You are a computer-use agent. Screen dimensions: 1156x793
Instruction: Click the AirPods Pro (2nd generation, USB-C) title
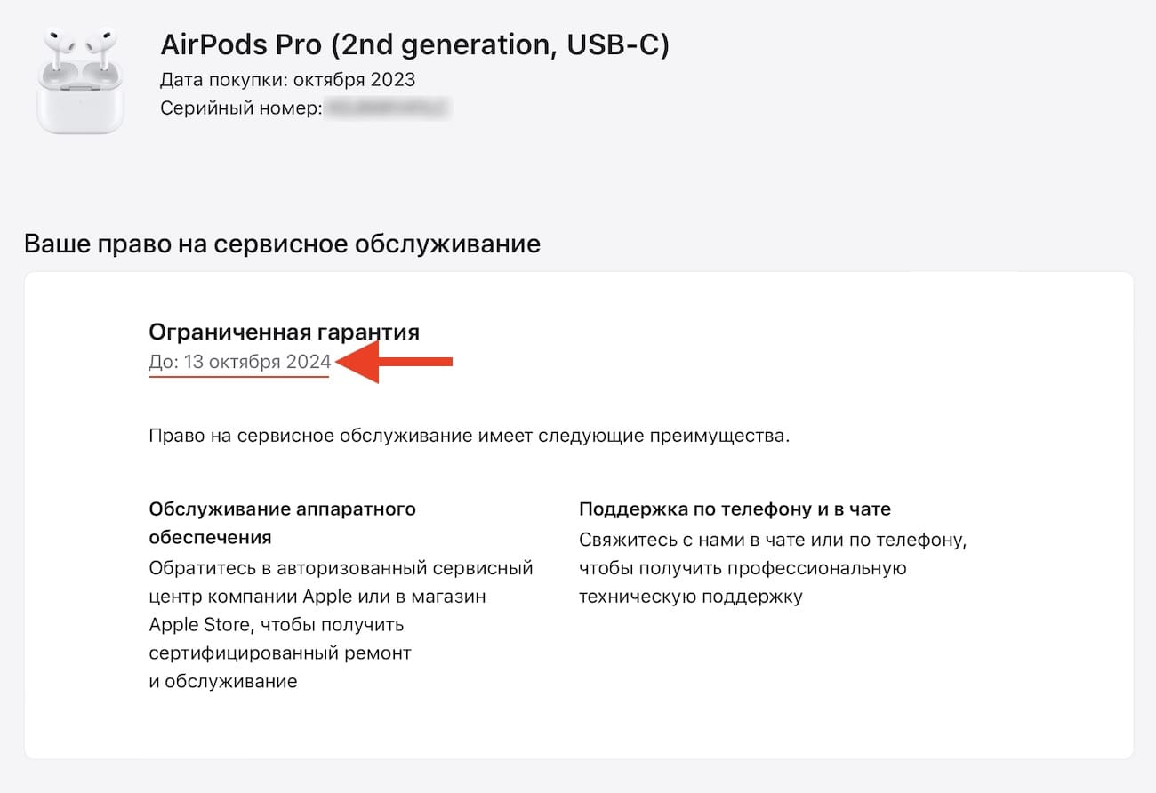coord(414,44)
